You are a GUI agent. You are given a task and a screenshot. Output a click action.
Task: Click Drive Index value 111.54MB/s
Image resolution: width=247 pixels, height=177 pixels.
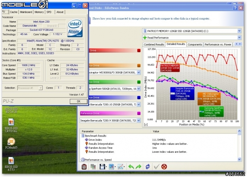[159, 140]
